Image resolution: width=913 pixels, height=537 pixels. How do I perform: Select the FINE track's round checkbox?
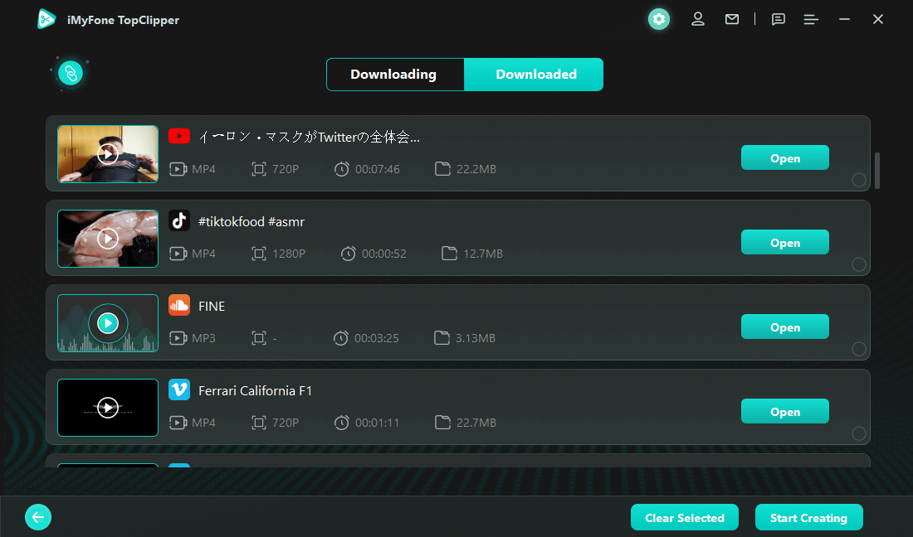pyautogui.click(x=859, y=349)
